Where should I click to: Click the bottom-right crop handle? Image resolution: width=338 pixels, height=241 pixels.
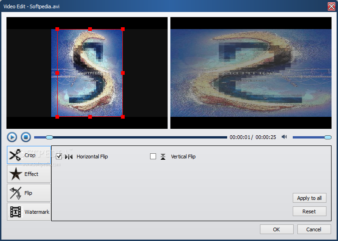point(123,117)
